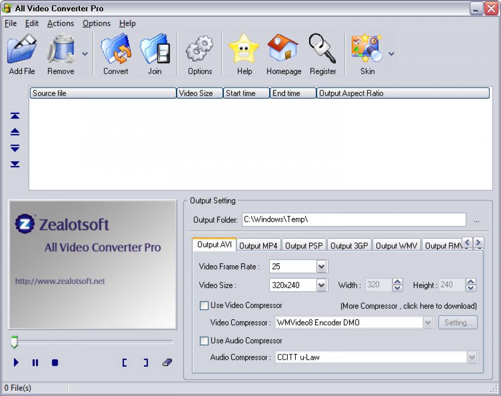
Task: Click the preview seek slider thumb
Action: [x=14, y=342]
